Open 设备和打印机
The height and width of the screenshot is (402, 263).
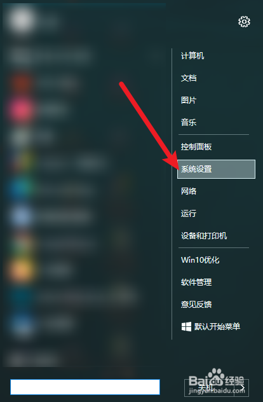[x=204, y=235]
